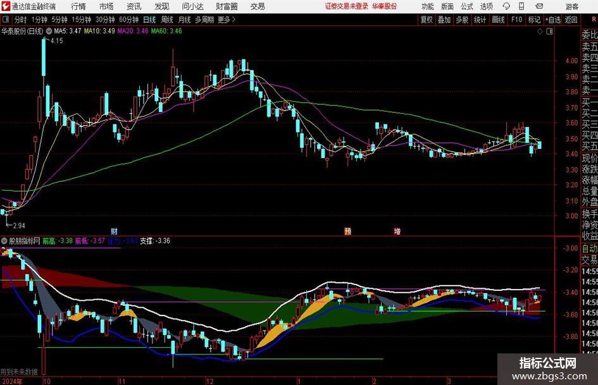Click the 多股 multi-stock button
This screenshot has height=385, width=598.
[x=462, y=20]
